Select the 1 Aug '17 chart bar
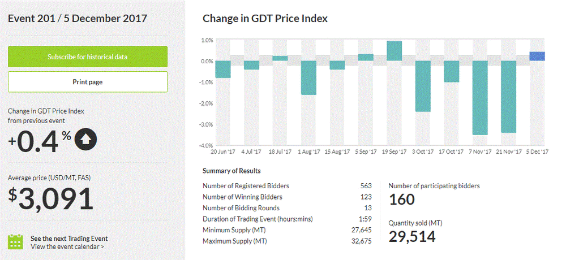The image size is (566, 260). [x=308, y=77]
